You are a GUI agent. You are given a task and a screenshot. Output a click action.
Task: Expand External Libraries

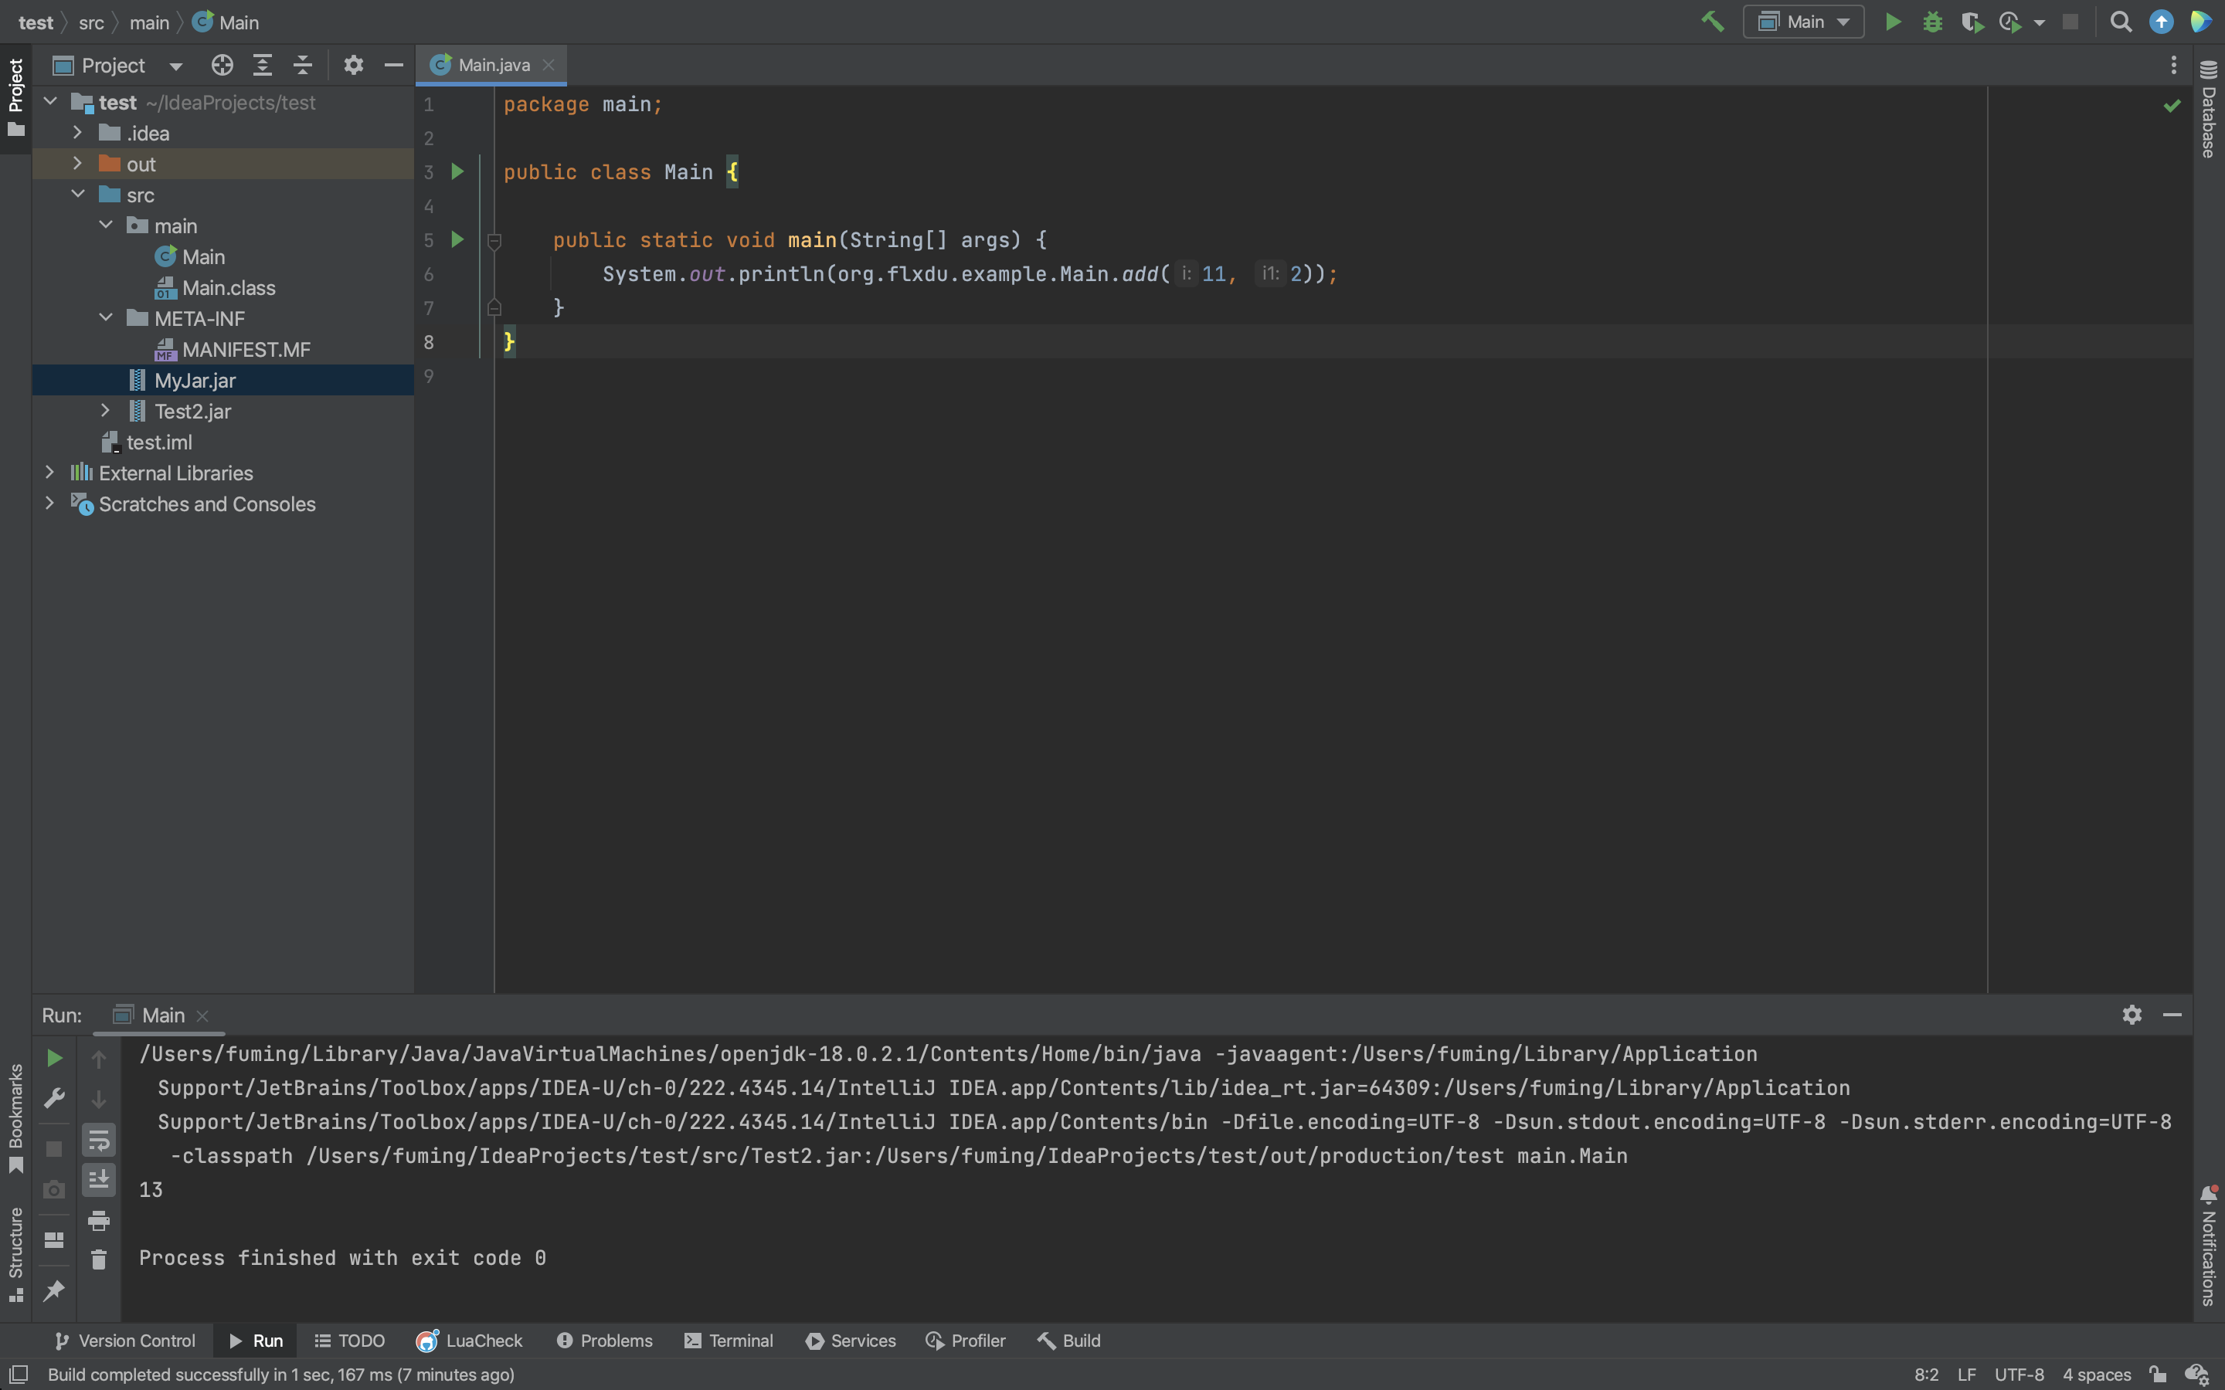[x=50, y=473]
